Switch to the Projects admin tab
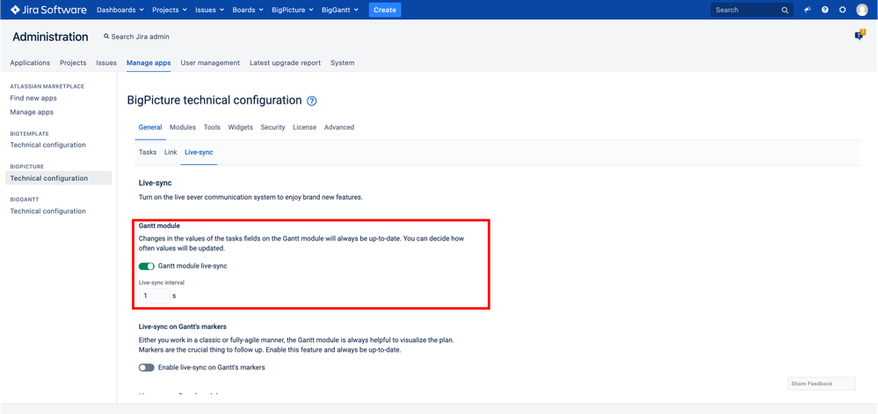The image size is (878, 414). (73, 62)
